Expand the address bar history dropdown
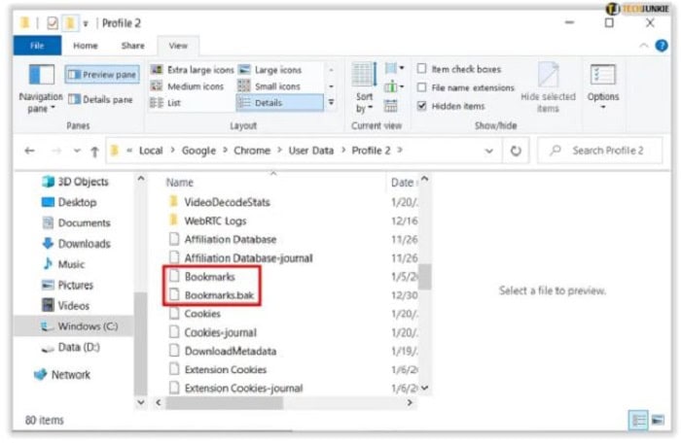 tap(489, 151)
